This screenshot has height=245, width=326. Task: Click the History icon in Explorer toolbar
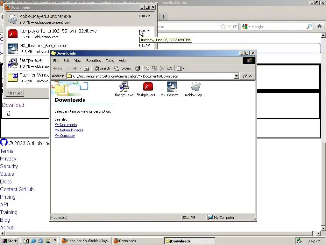click(x=138, y=68)
